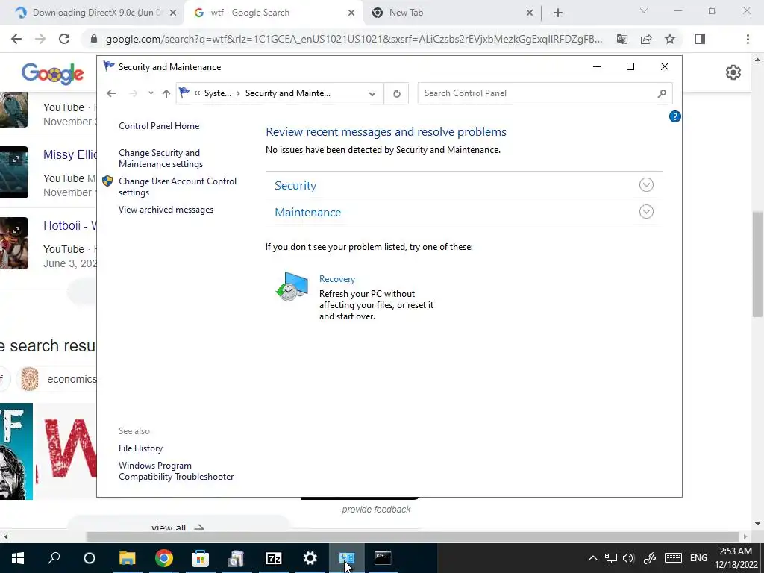Select the wtf - Google Search tab
The image size is (764, 573).
(273, 13)
